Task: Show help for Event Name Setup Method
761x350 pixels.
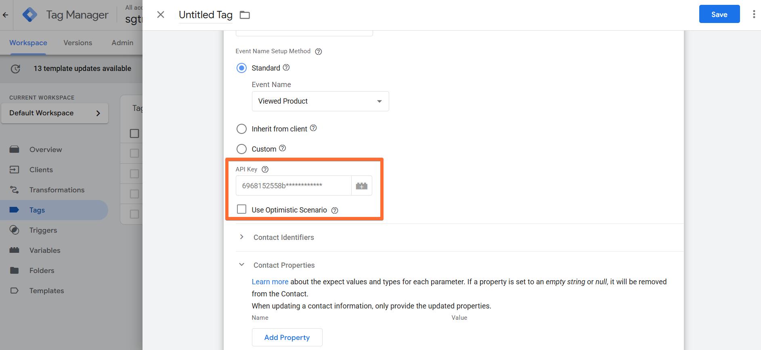Action: 319,52
